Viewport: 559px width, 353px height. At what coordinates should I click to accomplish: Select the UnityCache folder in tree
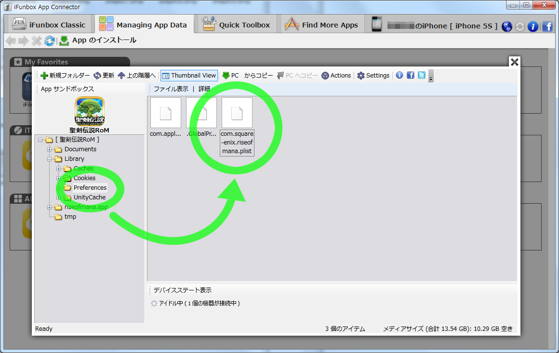pyautogui.click(x=90, y=197)
